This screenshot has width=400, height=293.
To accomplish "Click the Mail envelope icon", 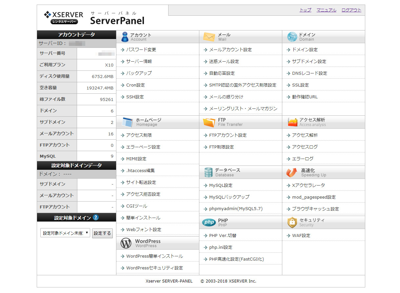I will [209, 37].
